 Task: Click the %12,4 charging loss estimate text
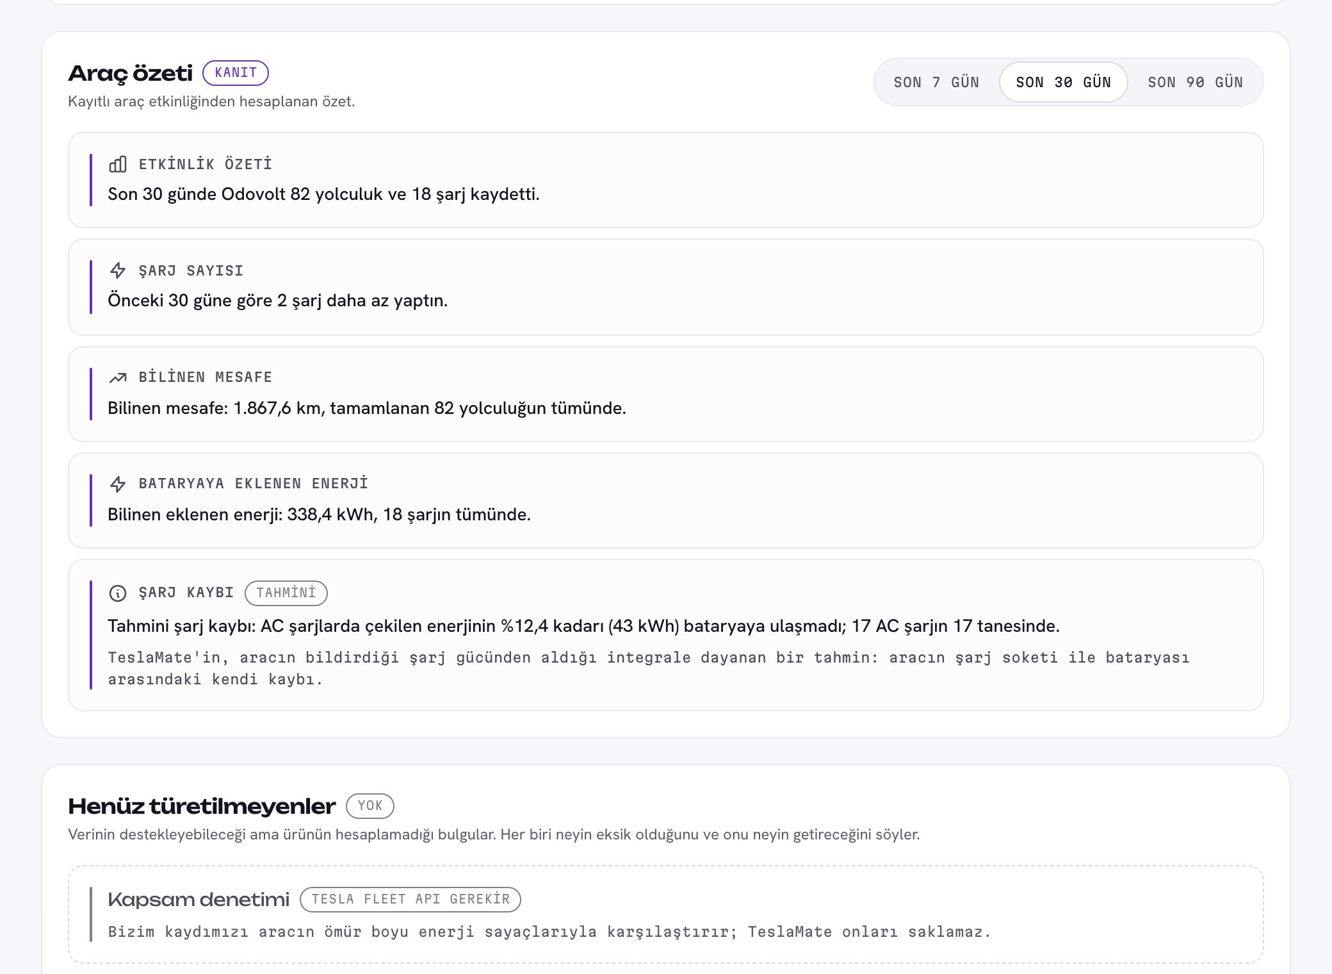583,626
